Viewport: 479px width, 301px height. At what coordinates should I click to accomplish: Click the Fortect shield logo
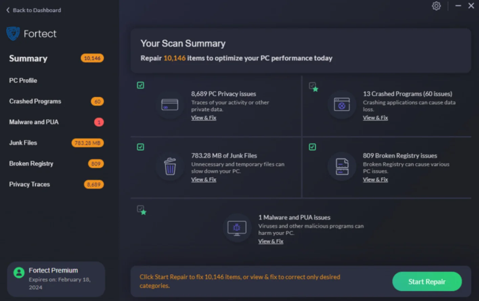(13, 33)
